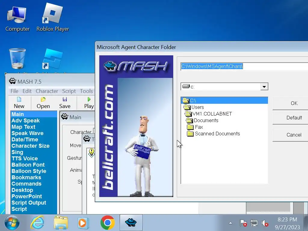Select Main in the MASH sidebar
The height and width of the screenshot is (231, 308).
pyautogui.click(x=34, y=114)
